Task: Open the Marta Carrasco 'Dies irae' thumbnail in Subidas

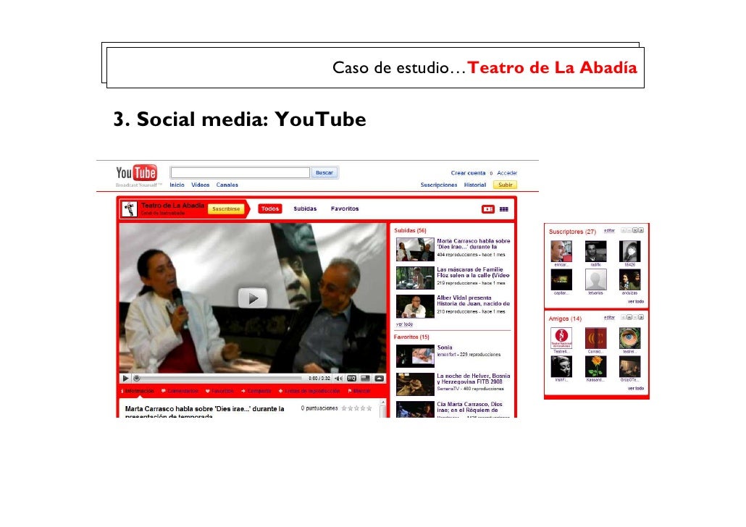Action: pyautogui.click(x=415, y=250)
